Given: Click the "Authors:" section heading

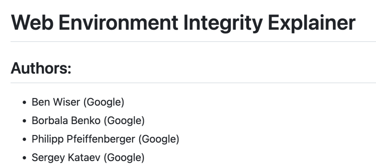Looking at the screenshot, I should (x=41, y=68).
